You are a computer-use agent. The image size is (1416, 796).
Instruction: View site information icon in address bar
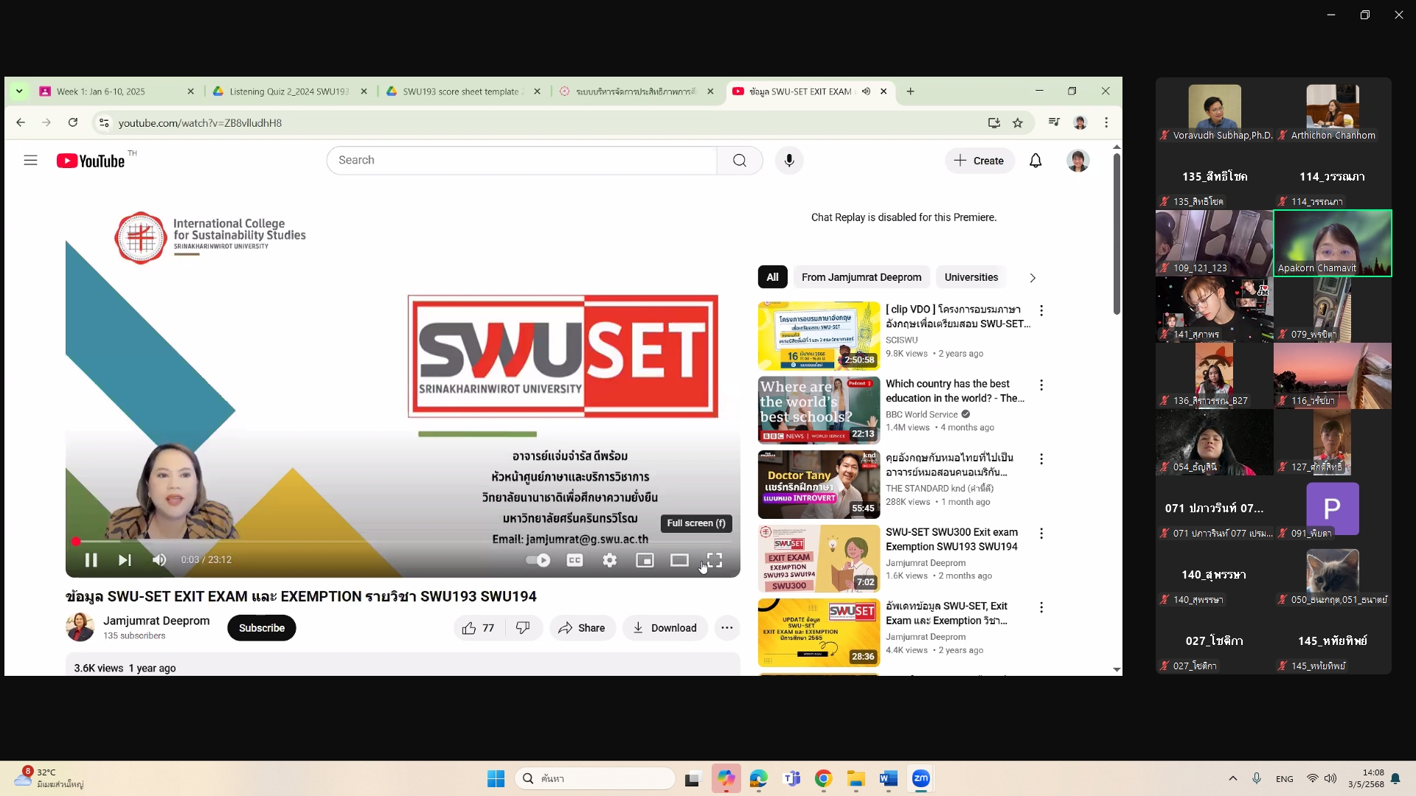[x=104, y=123]
